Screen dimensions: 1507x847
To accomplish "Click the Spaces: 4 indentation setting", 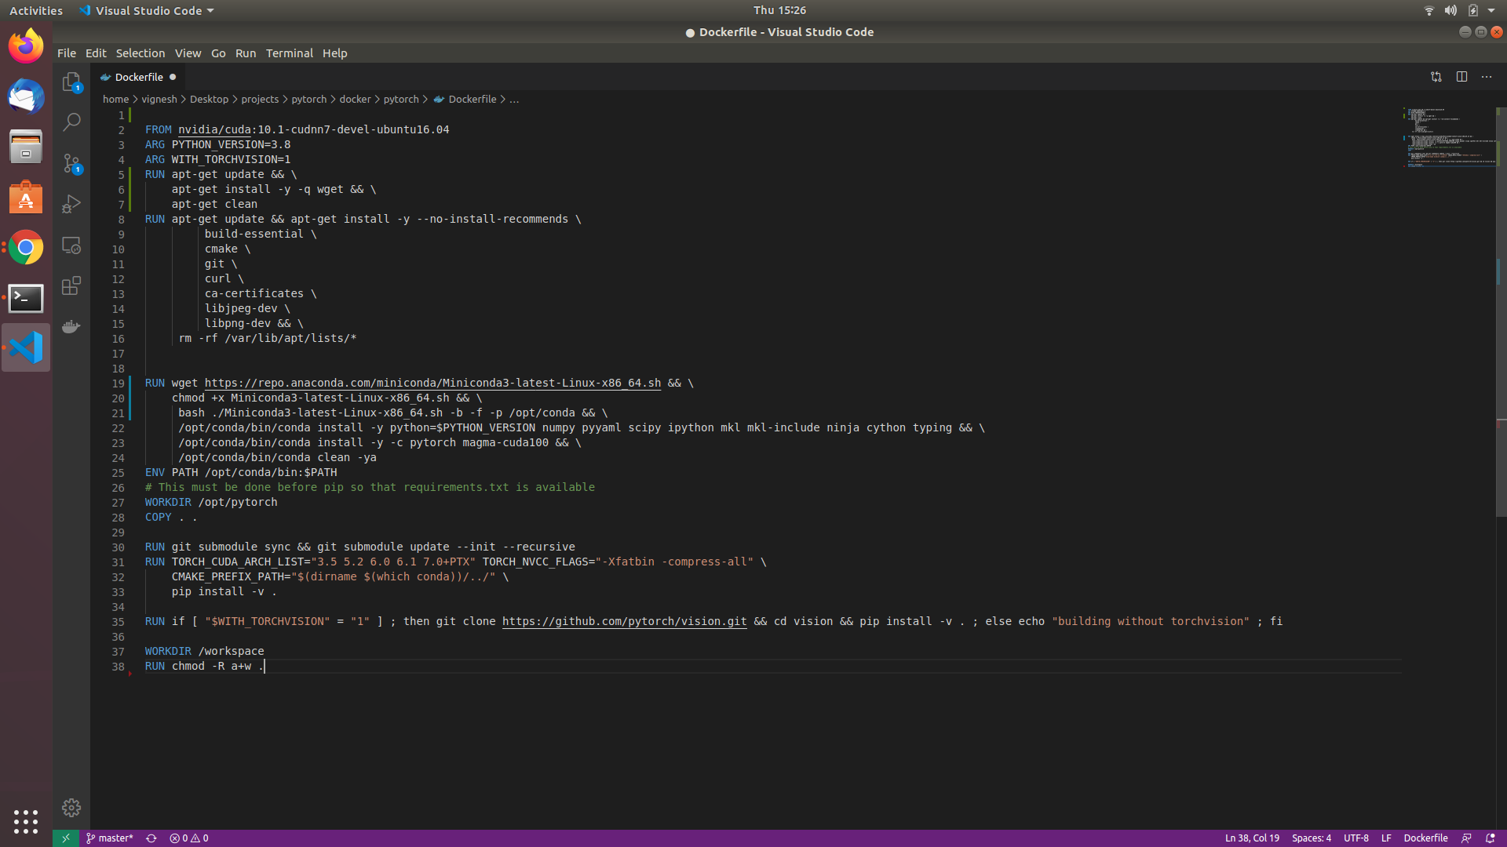I will click(1311, 838).
